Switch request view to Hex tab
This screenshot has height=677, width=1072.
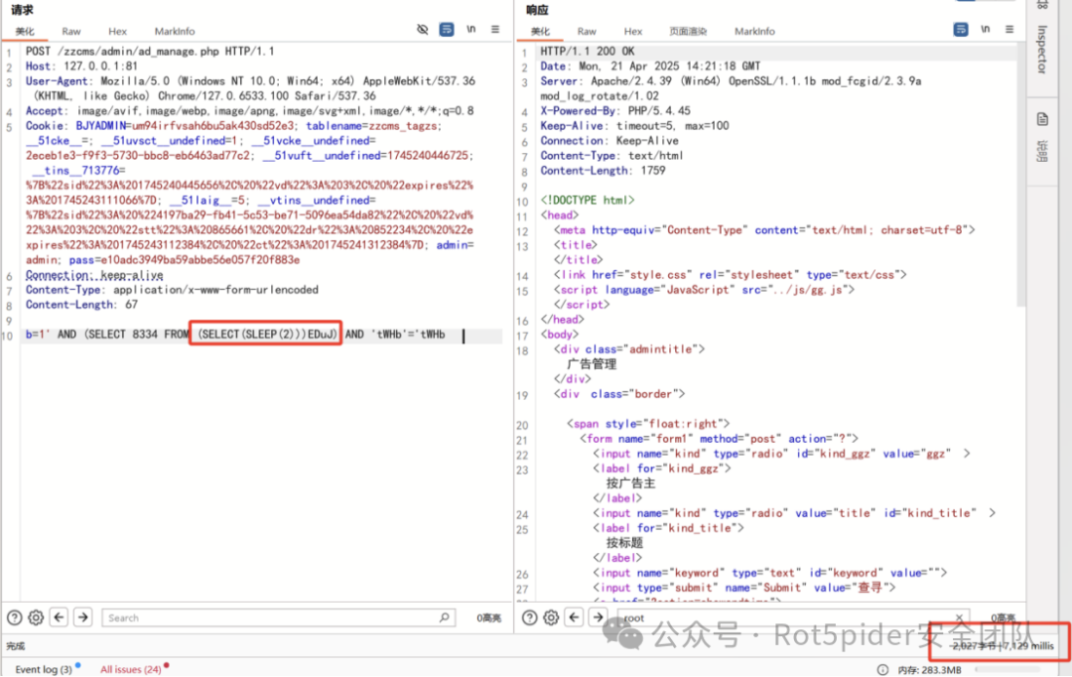coord(117,32)
